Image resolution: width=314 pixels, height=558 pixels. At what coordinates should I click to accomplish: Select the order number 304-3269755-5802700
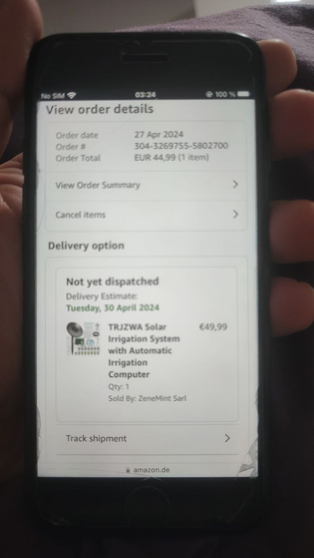(x=181, y=146)
